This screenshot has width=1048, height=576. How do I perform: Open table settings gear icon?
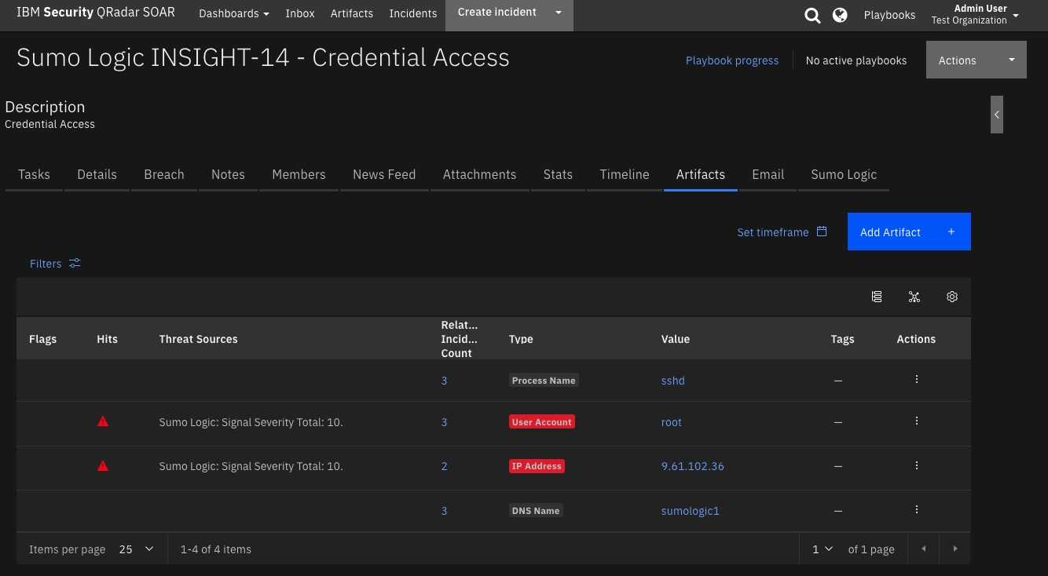(x=952, y=297)
